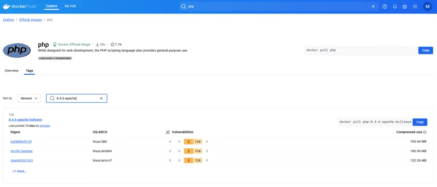
Task: Click the 132.26 MB size value
Action: tap(417, 160)
